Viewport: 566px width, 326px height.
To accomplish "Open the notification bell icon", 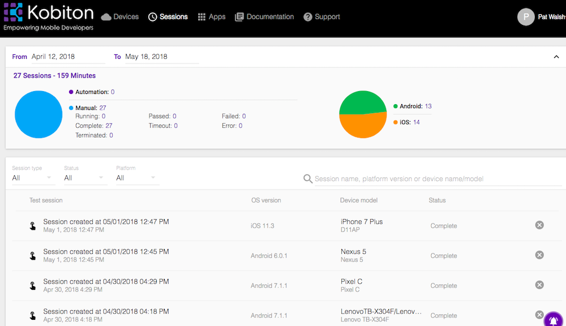I will point(554,320).
